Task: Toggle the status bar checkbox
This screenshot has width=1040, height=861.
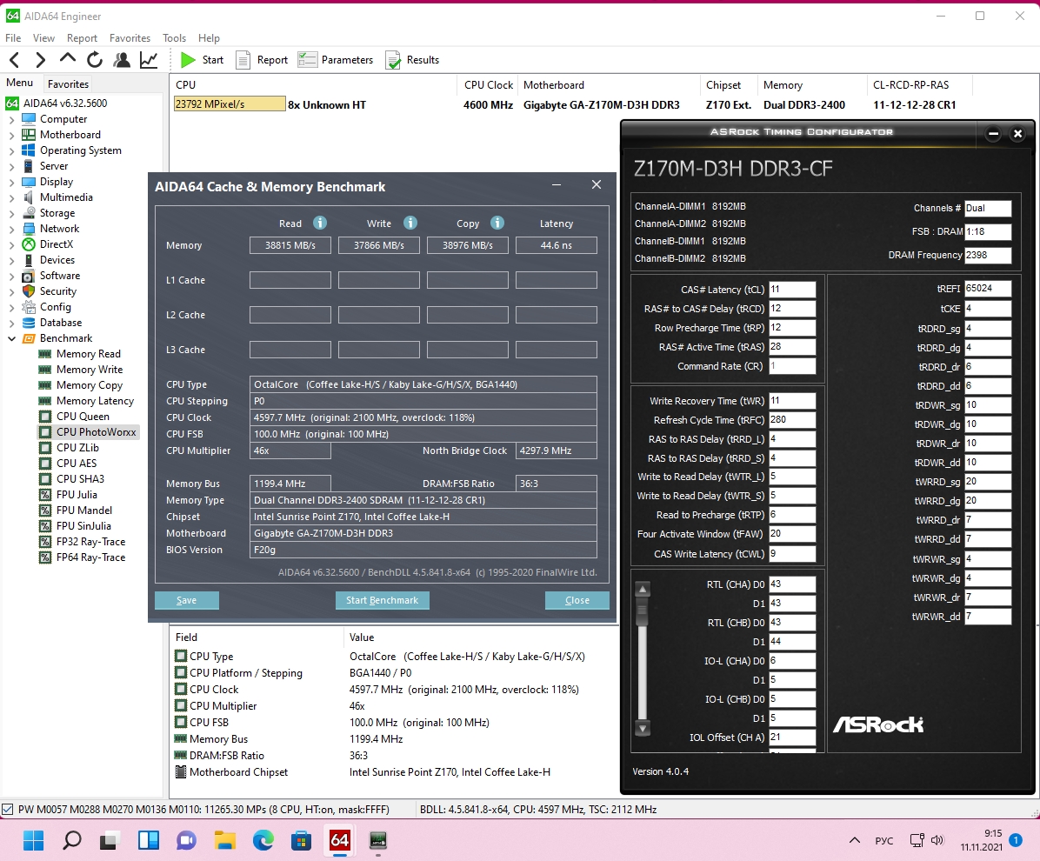Action: pos(7,810)
